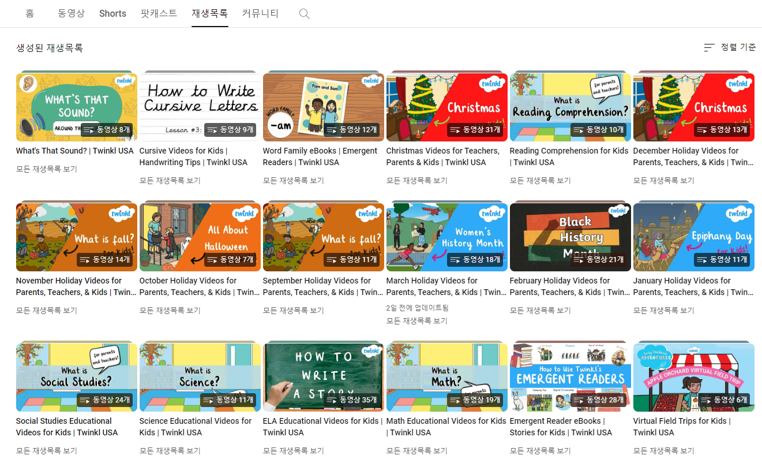
Task: Click the 동영상 28개 Emergent Readers badge
Action: [599, 400]
